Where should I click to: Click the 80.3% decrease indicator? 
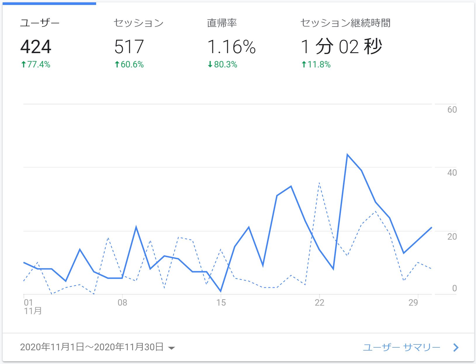point(222,65)
